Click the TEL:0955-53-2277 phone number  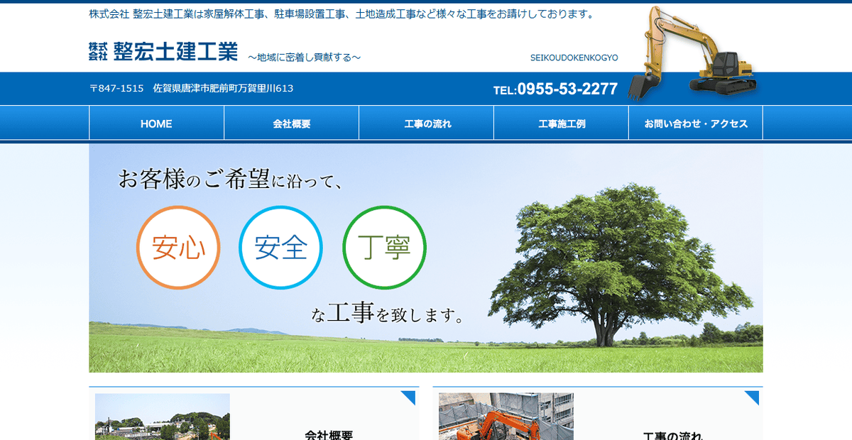(x=556, y=89)
